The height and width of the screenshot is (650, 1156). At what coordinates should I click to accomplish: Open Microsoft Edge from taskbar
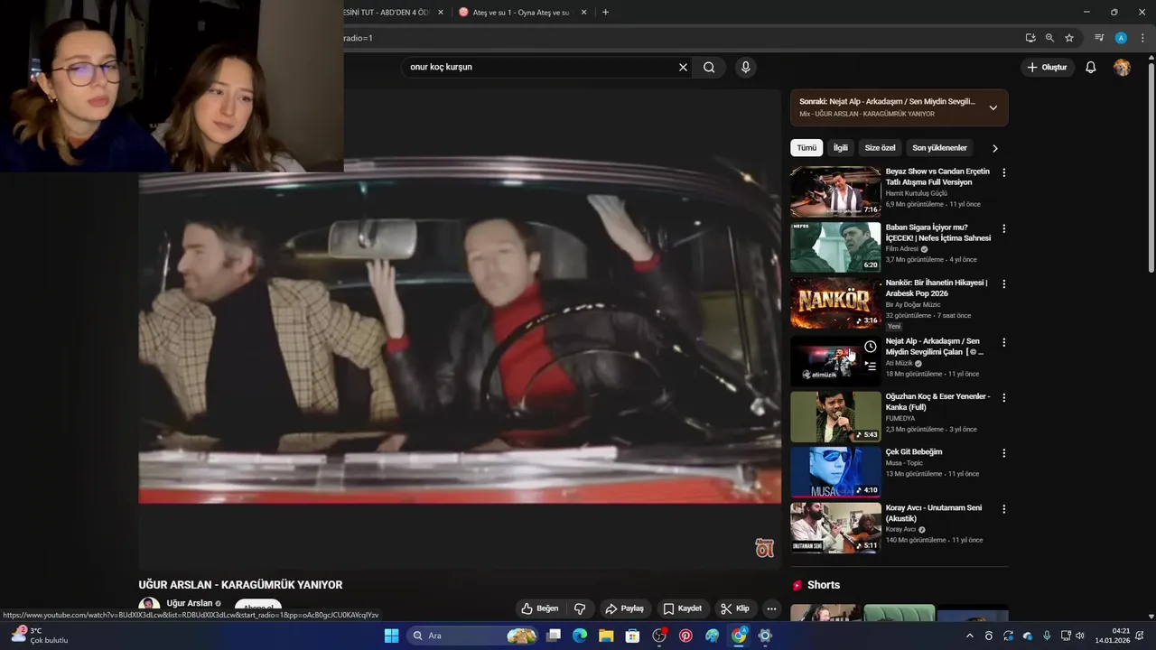[580, 636]
